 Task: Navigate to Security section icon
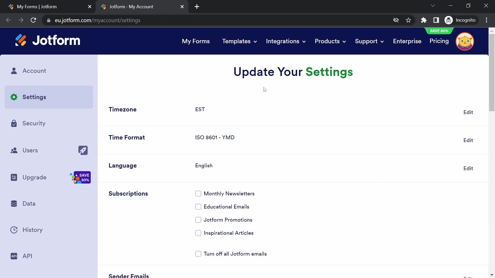(x=13, y=123)
